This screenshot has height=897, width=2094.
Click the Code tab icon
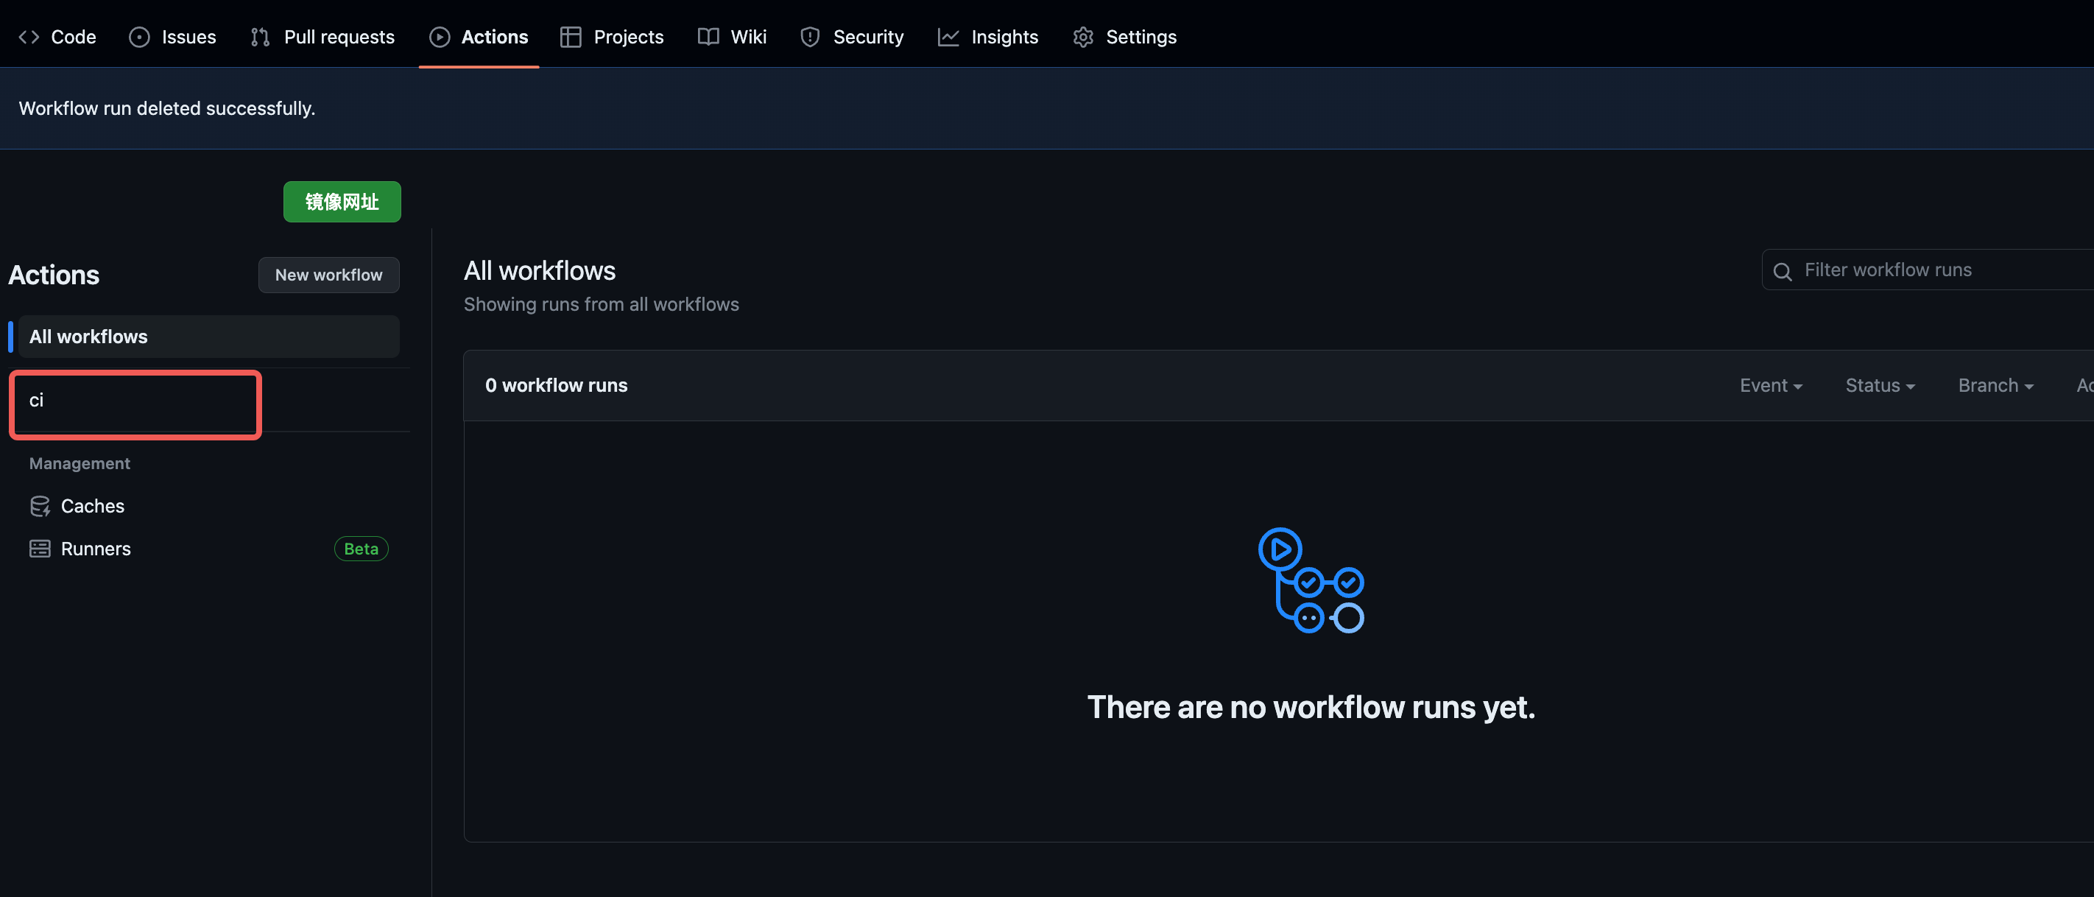[29, 38]
